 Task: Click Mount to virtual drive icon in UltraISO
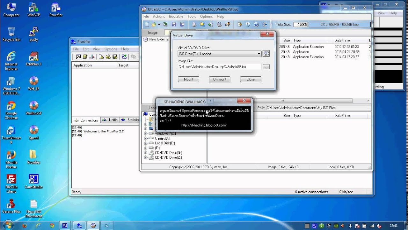pyautogui.click(x=219, y=25)
